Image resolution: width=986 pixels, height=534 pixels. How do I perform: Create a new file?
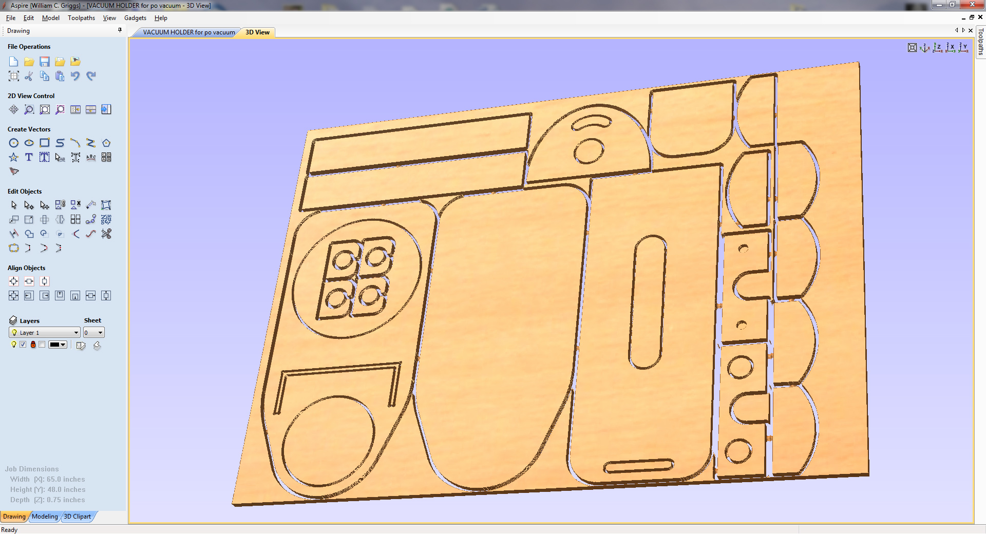(14, 62)
